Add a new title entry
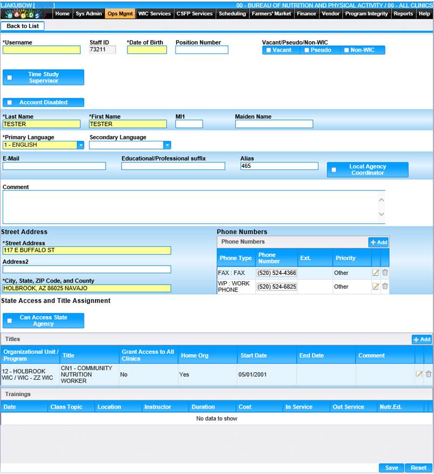The height and width of the screenshot is (474, 434). click(422, 340)
